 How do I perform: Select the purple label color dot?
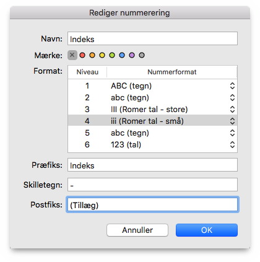(x=132, y=55)
